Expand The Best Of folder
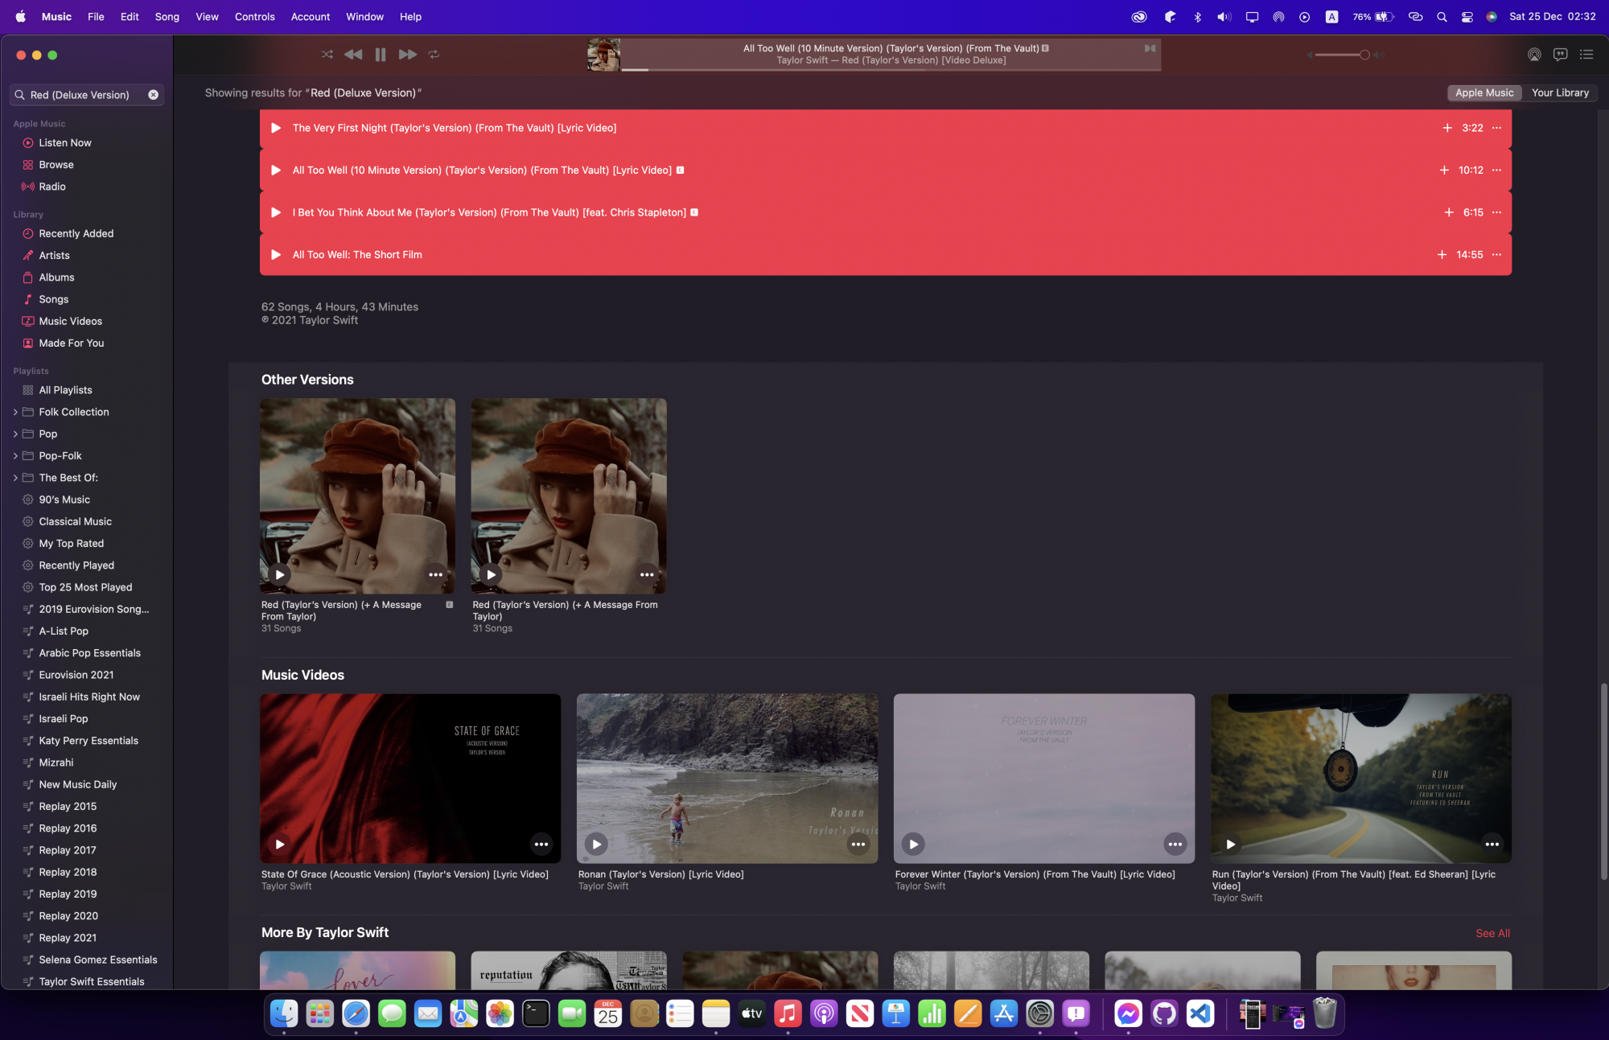This screenshot has width=1609, height=1040. point(15,478)
